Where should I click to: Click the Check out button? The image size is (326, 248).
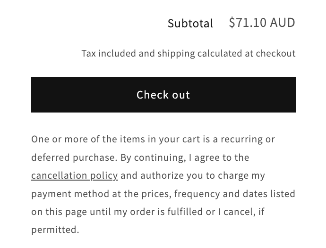163,95
